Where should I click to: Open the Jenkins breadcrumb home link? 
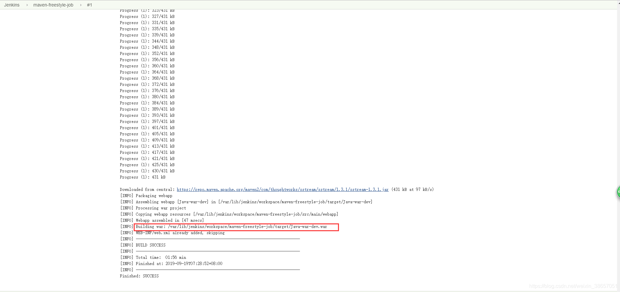(12, 5)
